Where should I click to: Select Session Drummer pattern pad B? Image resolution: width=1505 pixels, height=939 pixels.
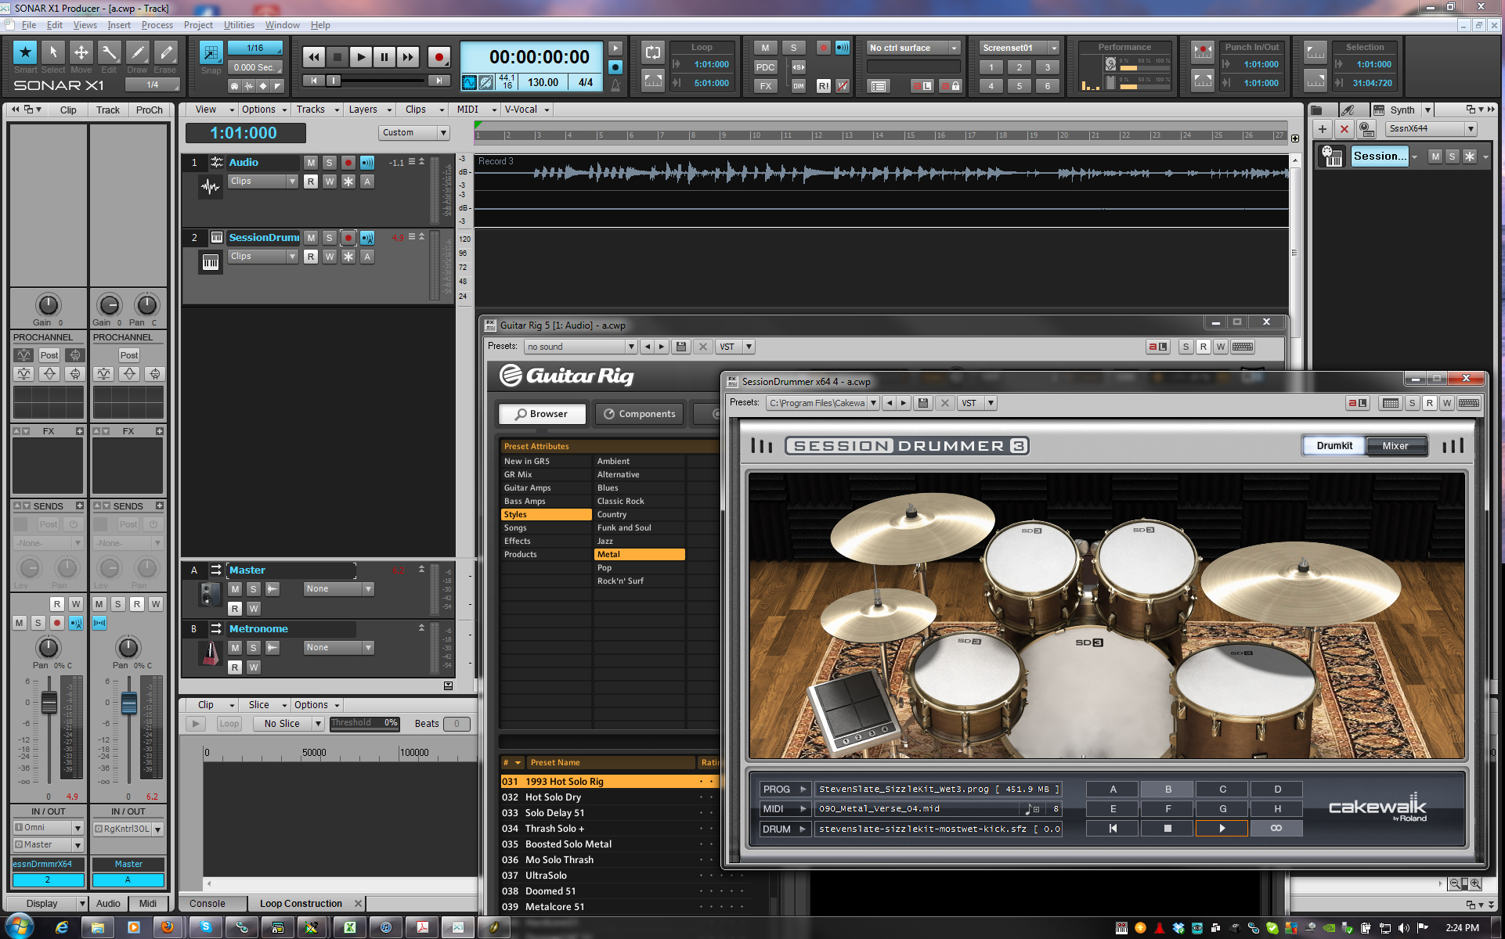(x=1168, y=789)
